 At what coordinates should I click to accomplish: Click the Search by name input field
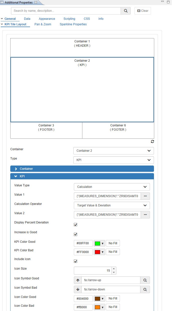coord(66,11)
